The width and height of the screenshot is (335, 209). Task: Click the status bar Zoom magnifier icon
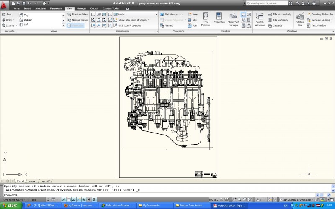point(240,200)
